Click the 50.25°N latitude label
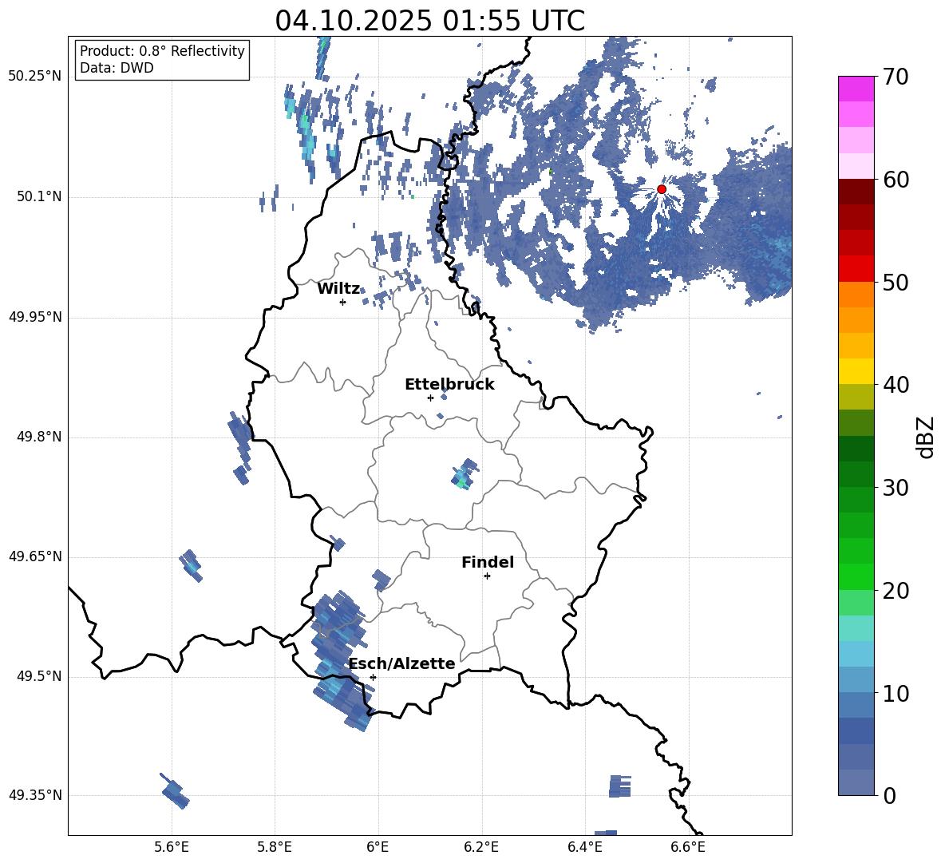Screen dimensions: 945x863 [35, 77]
